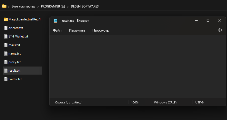Image resolution: width=227 pixels, height=120 pixels.
Task: Click the 100% zoom indicator in status bar
Action: (135, 102)
